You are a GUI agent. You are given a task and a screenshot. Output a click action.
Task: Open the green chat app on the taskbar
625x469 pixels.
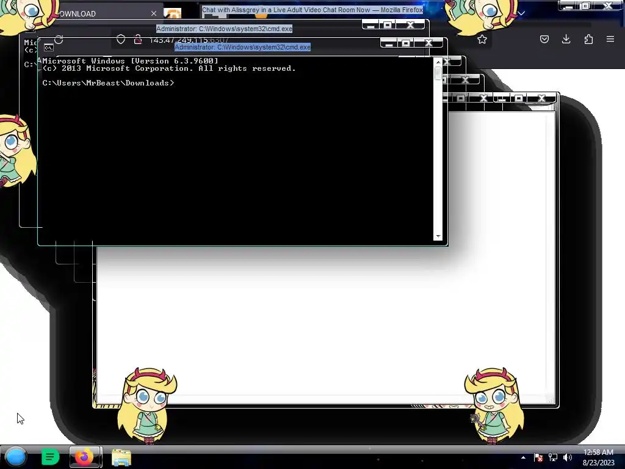coord(50,457)
